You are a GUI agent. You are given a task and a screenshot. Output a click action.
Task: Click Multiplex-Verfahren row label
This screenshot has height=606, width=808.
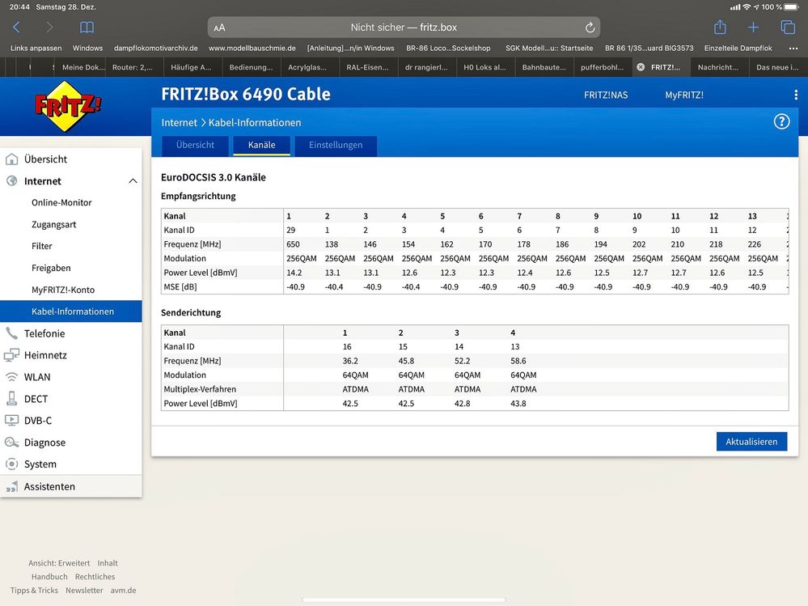tap(200, 389)
